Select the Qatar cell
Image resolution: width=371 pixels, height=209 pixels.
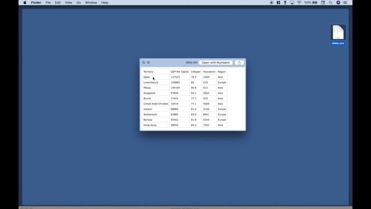[x=156, y=77]
